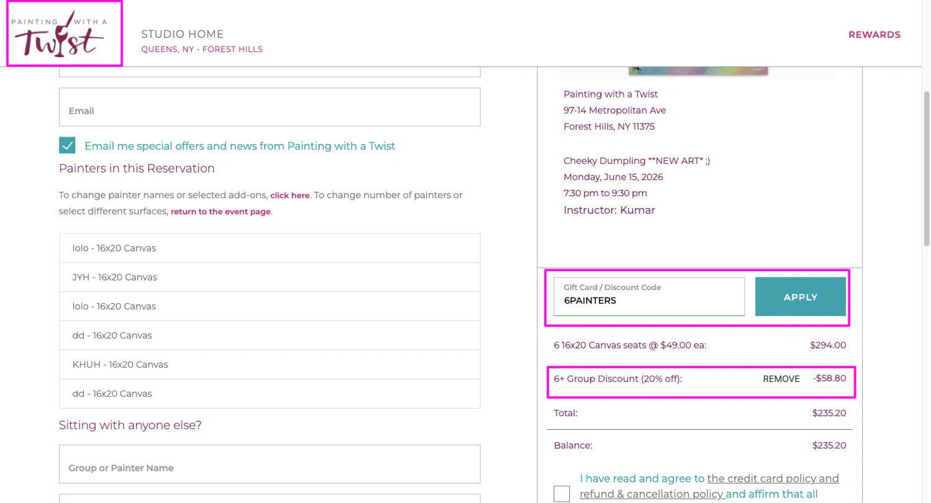Click the Gift Card / Discount Code field

[649, 296]
